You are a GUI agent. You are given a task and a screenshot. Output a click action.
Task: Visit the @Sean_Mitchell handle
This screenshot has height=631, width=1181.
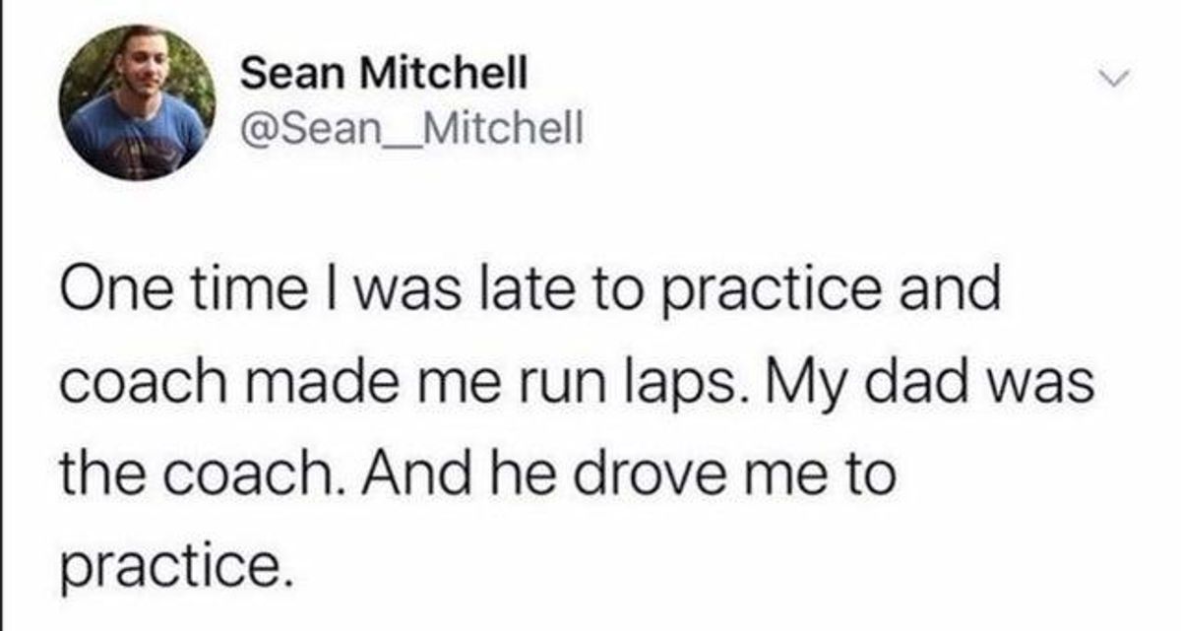click(x=411, y=127)
